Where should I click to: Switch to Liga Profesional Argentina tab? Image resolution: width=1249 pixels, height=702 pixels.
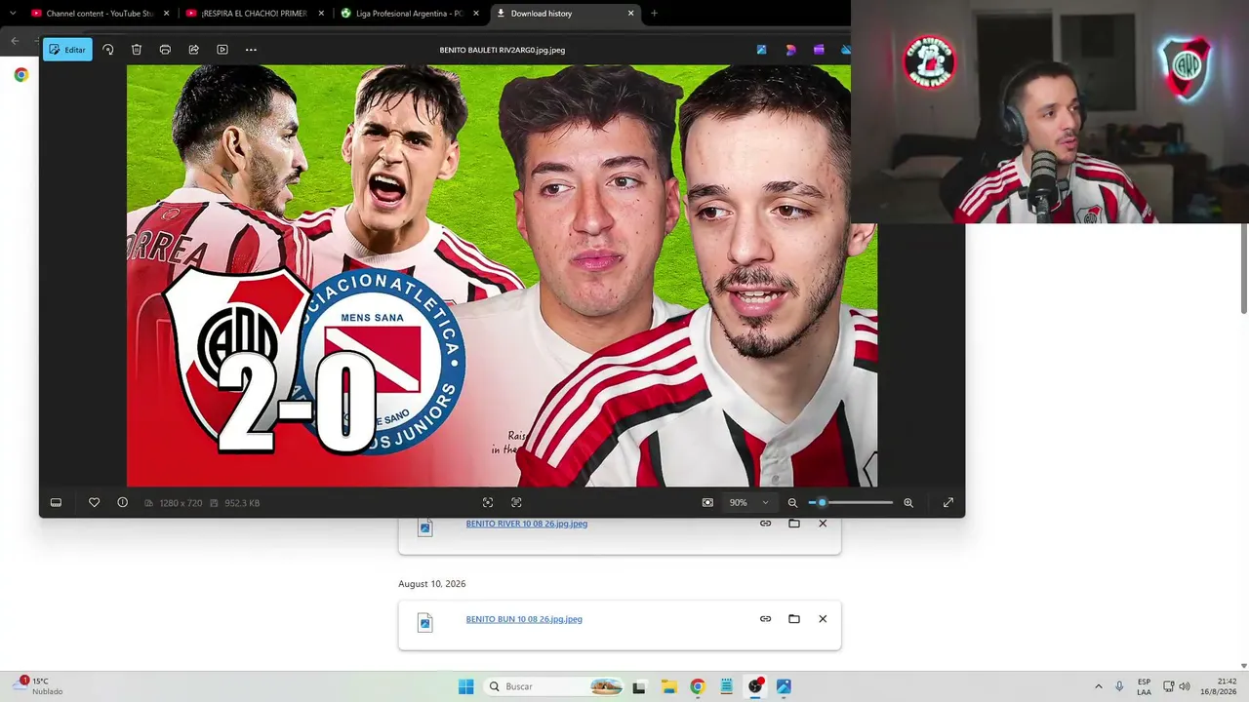coord(409,14)
